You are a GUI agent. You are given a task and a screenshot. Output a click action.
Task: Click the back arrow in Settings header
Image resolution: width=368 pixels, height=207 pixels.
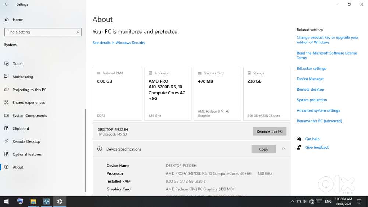[x=6, y=4]
